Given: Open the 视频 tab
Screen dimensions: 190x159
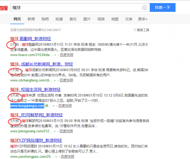Looking at the screenshot, I should pos(101,19).
